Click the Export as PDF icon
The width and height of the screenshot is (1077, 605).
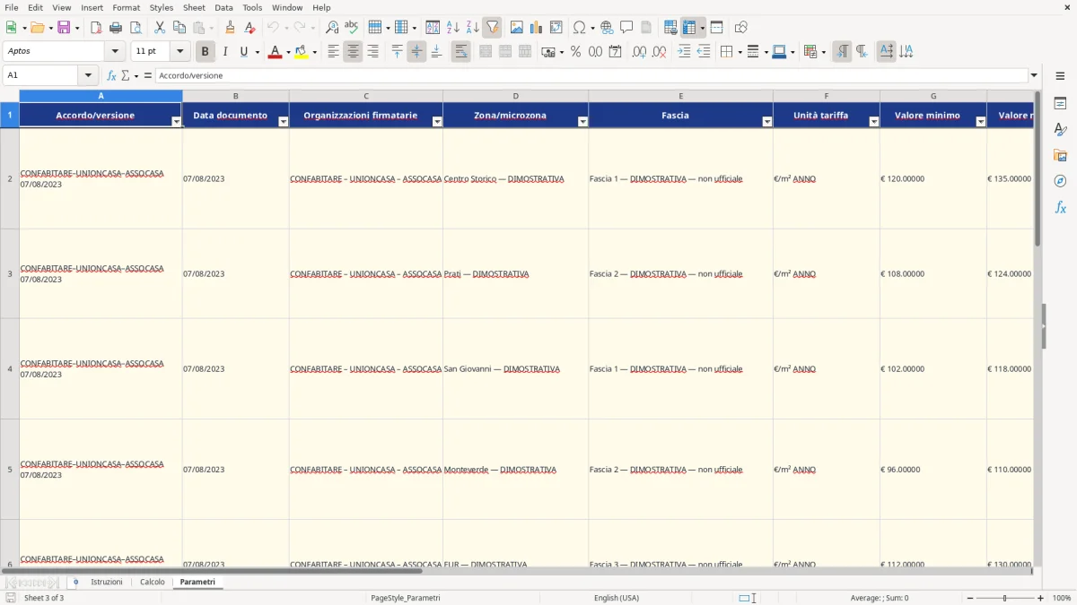[96, 28]
